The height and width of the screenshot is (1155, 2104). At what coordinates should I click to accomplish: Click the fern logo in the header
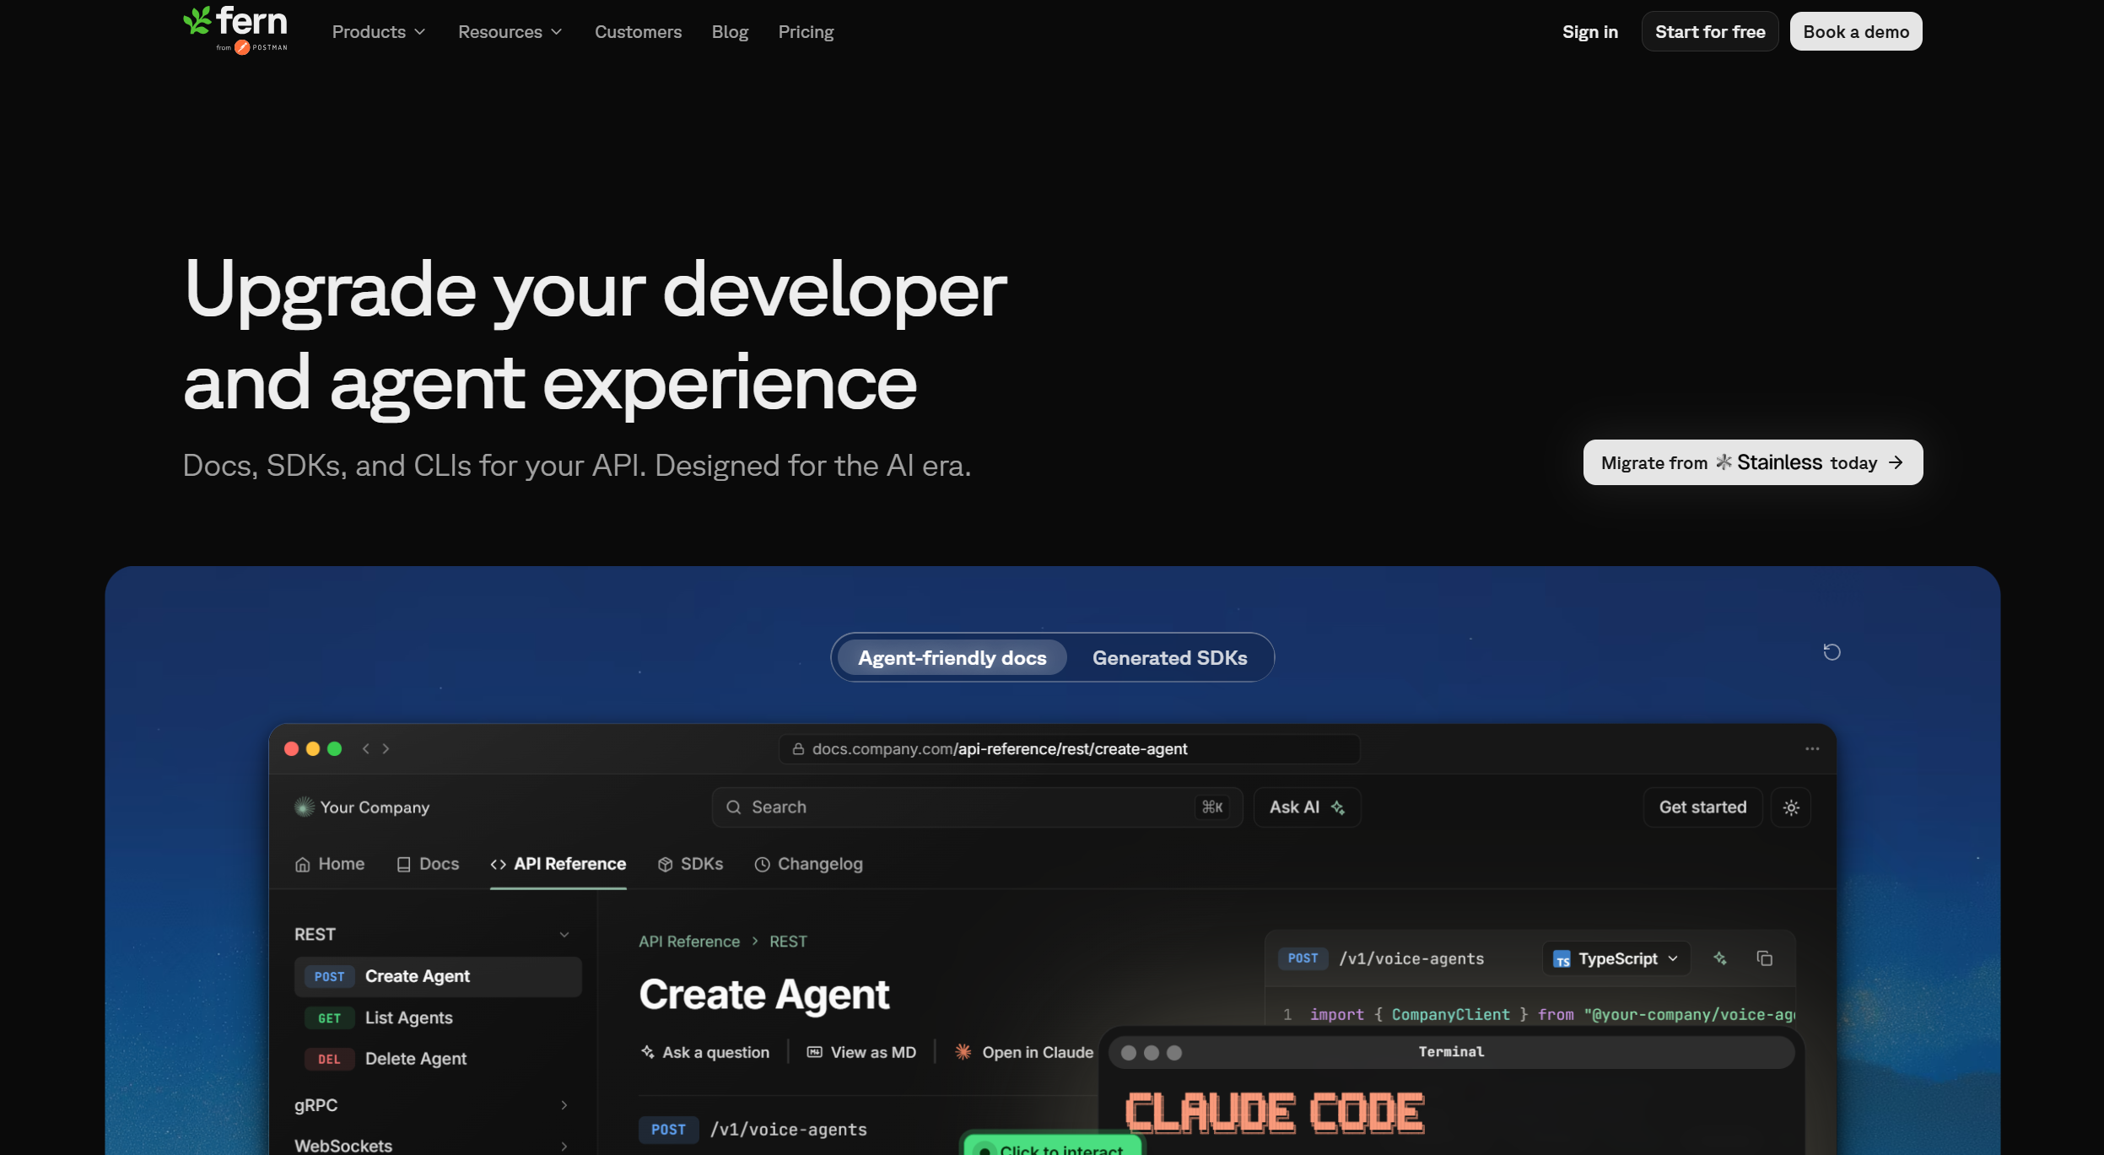click(235, 30)
